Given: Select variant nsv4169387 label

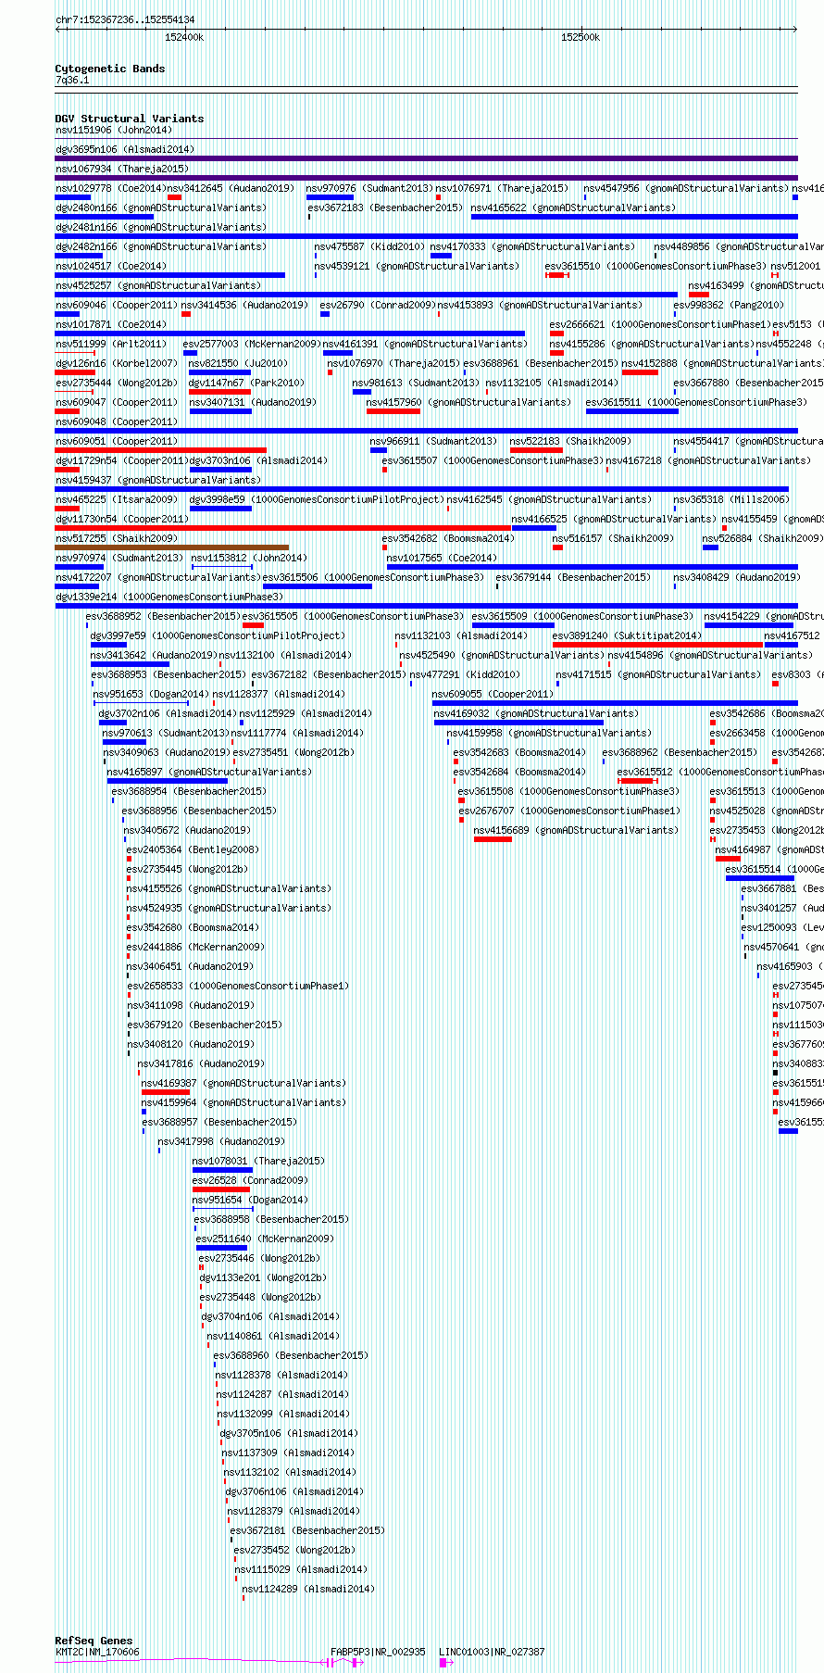Looking at the screenshot, I should 243,1084.
